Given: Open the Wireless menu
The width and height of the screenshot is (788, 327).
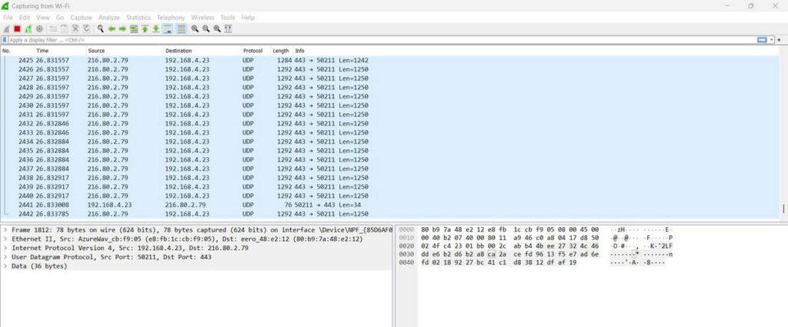Looking at the screenshot, I should tap(202, 18).
